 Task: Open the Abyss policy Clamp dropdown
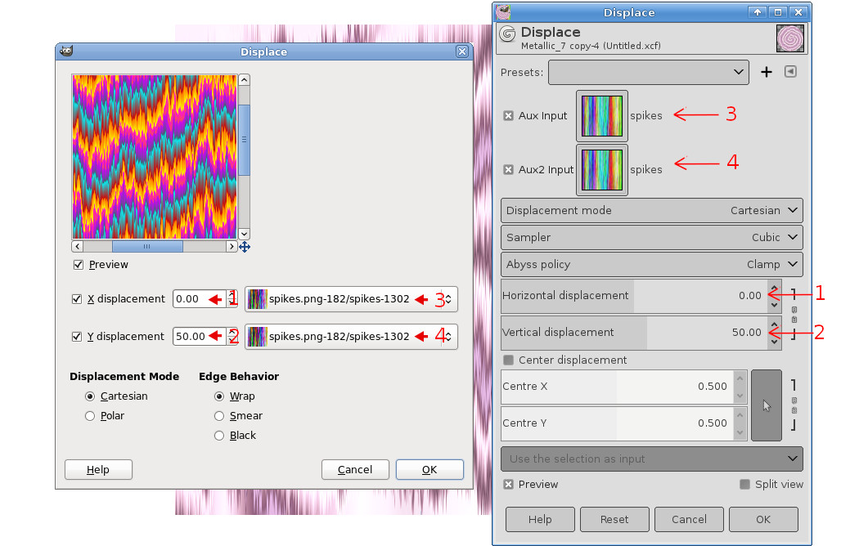651,265
